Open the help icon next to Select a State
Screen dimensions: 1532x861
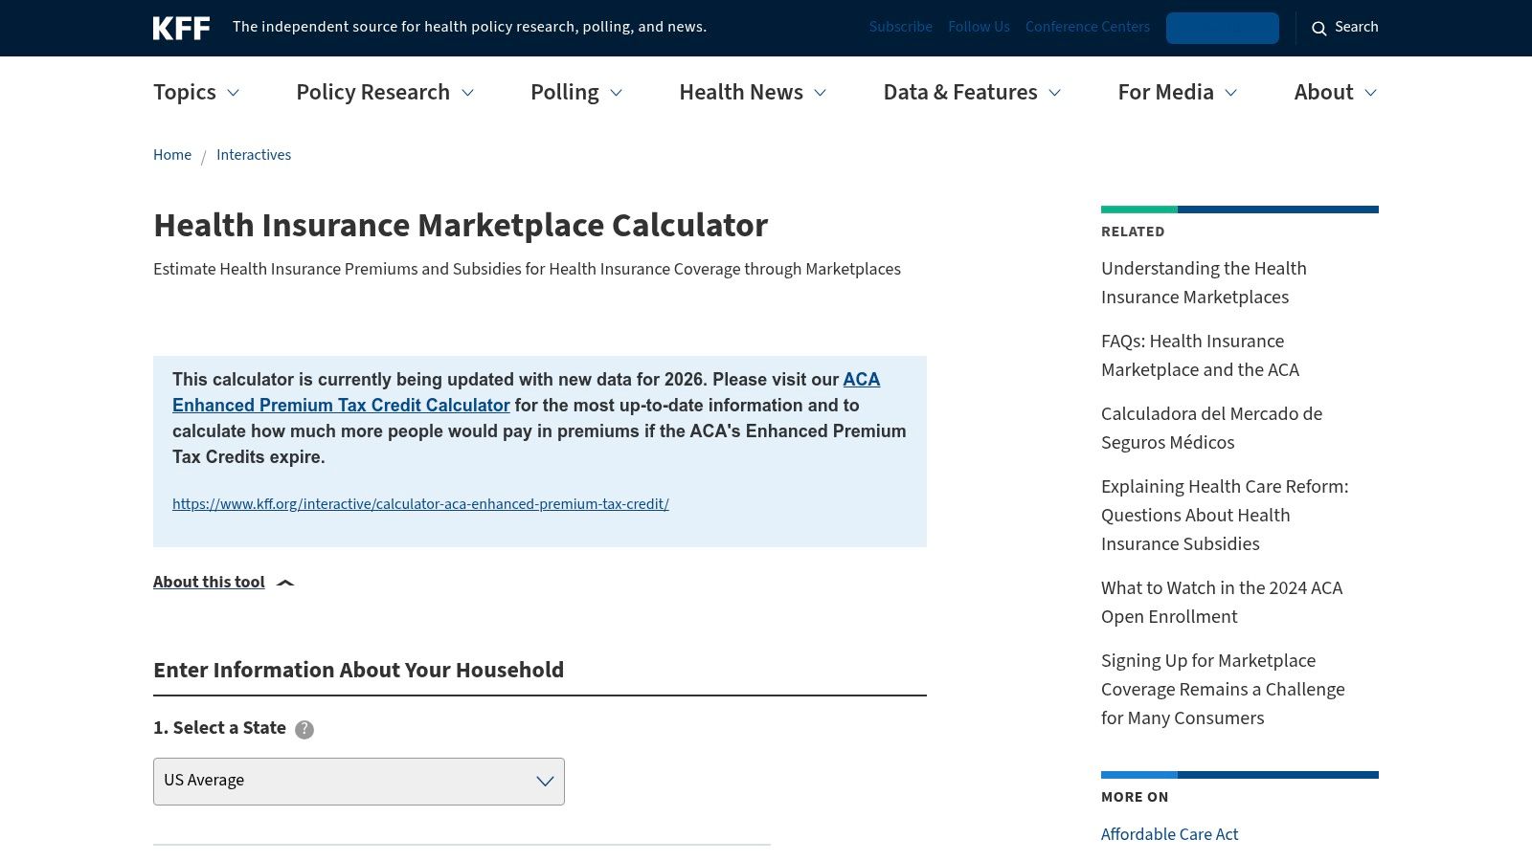304,729
